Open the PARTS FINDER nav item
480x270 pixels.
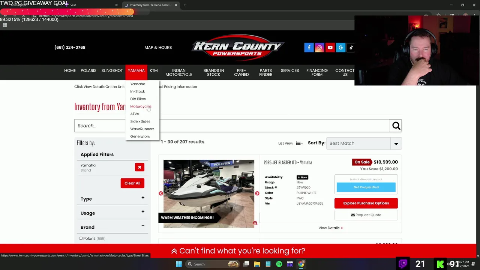(266, 72)
